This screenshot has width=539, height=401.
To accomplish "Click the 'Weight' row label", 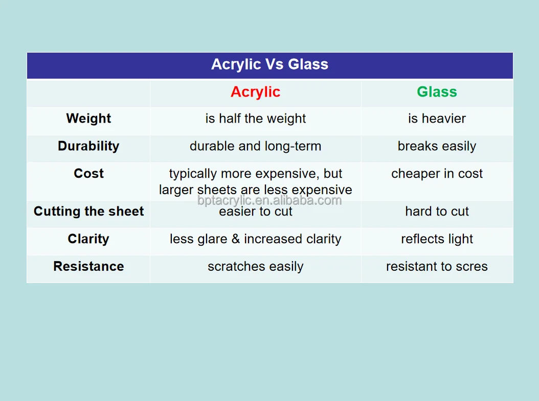I will coord(88,119).
